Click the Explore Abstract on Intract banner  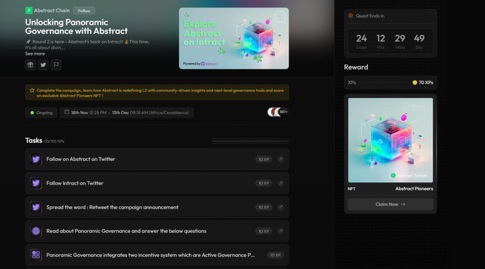234,38
